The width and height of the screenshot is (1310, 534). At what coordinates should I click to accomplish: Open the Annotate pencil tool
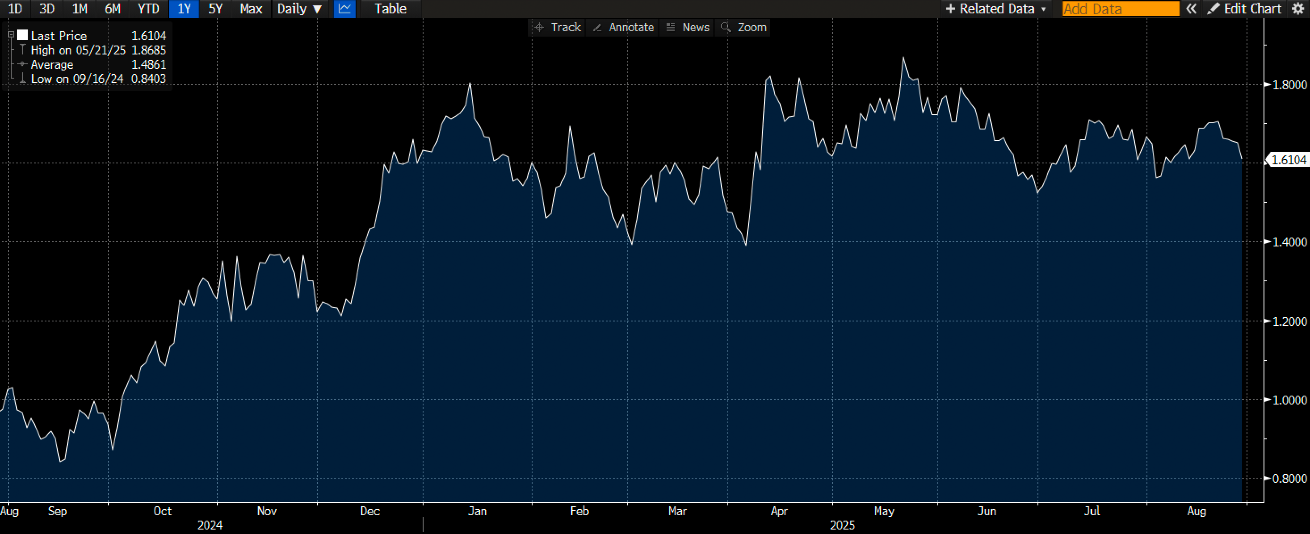point(623,27)
